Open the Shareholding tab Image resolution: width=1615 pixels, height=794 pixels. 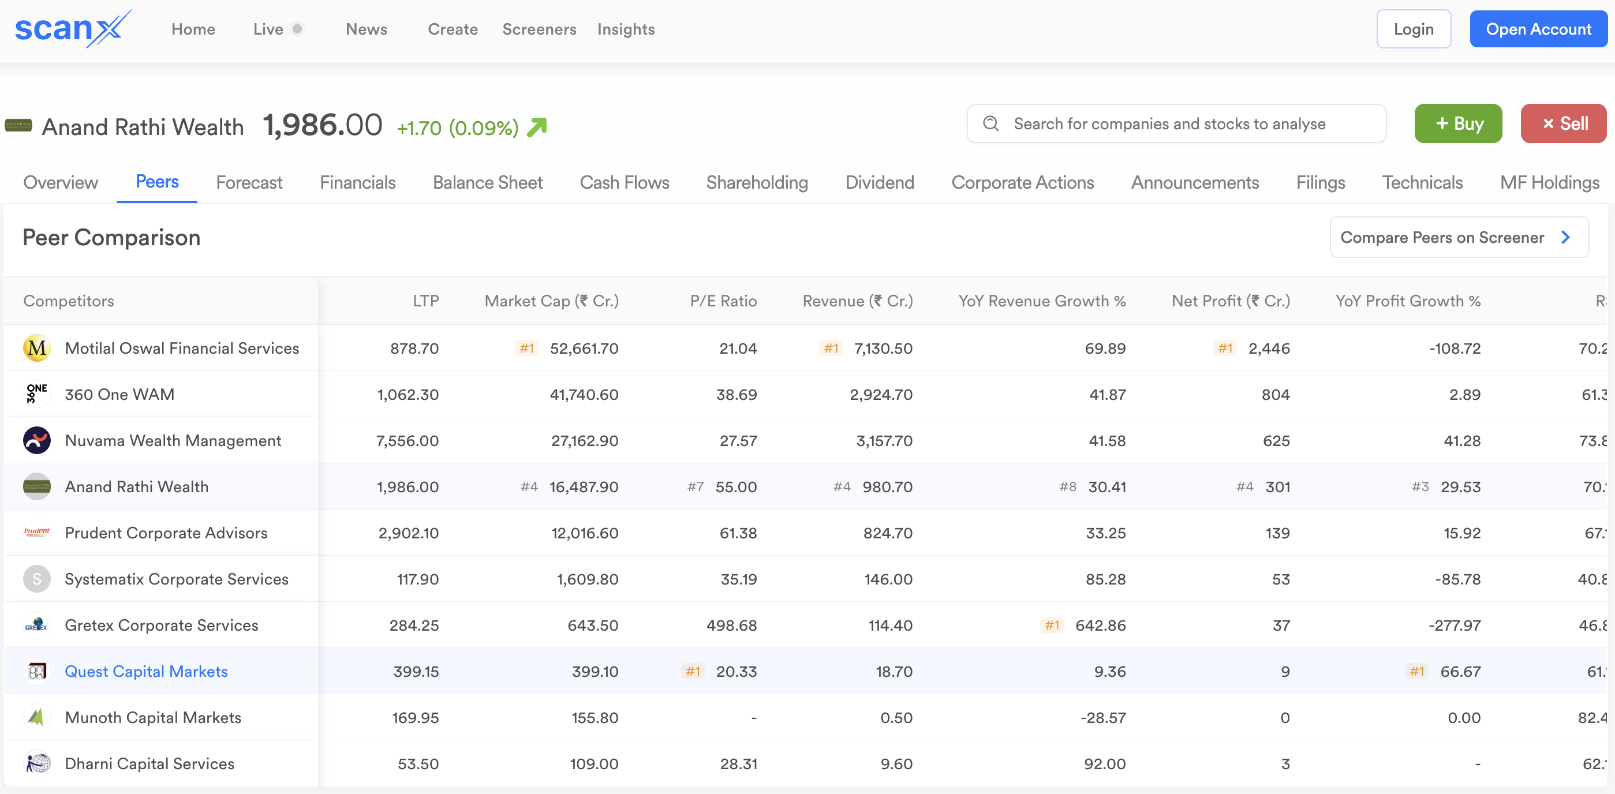point(757,182)
